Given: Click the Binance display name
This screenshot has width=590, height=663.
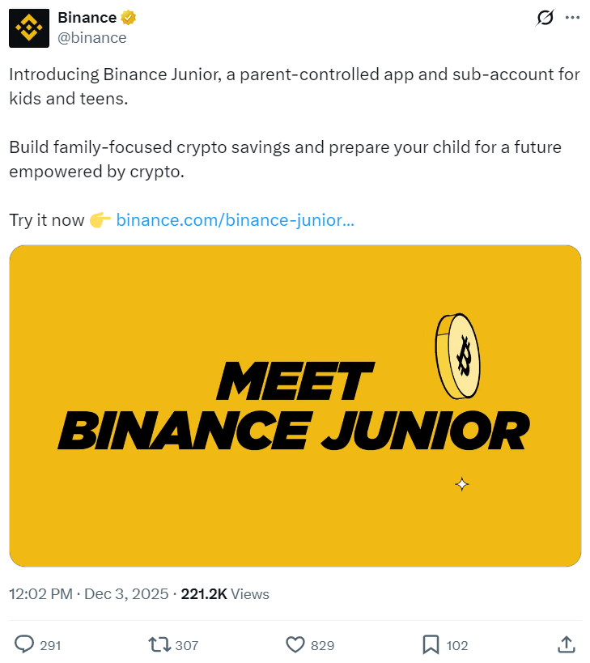Looking at the screenshot, I should click(86, 17).
